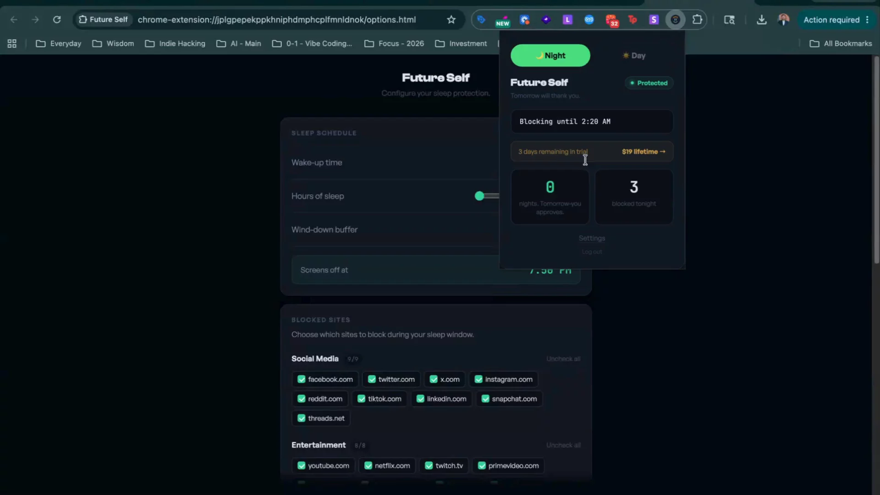
Task: Click the Protected status badge
Action: [649, 83]
